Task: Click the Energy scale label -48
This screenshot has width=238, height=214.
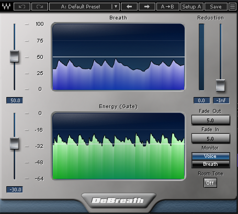Action: point(39,163)
